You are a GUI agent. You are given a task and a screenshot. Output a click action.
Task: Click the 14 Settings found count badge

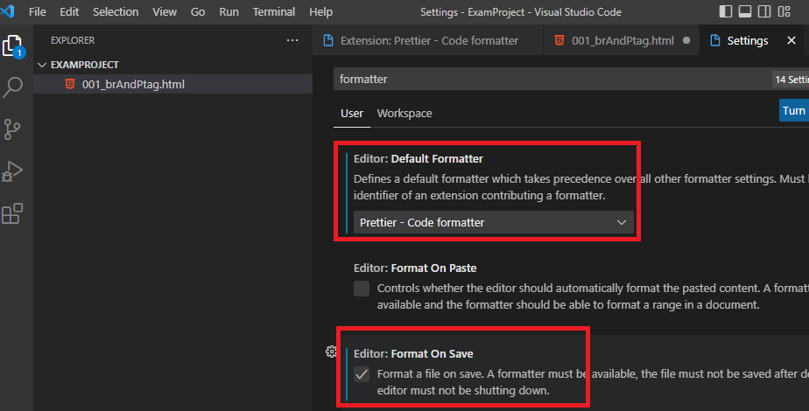pos(791,80)
